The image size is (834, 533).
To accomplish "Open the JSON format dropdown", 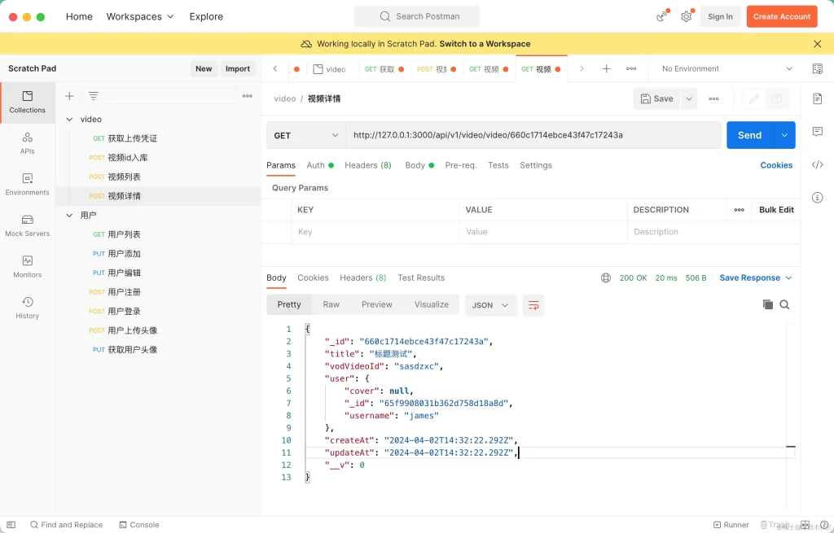I will [491, 305].
